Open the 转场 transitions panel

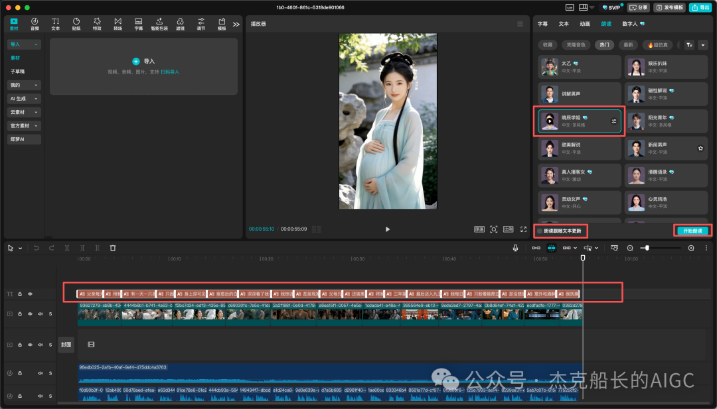click(x=118, y=24)
